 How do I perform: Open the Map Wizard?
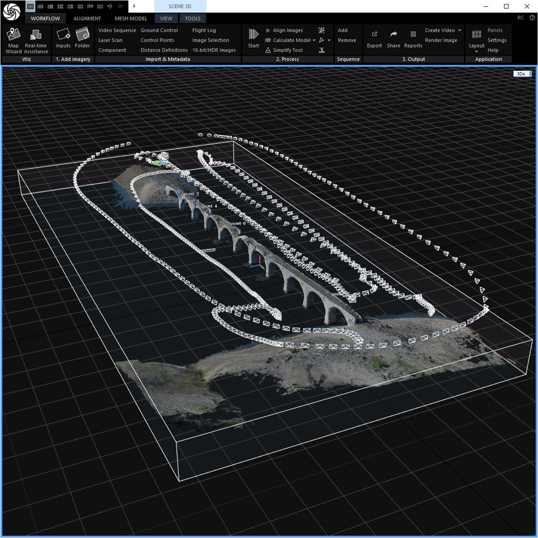tap(13, 41)
